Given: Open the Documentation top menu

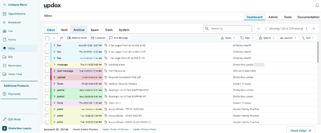Looking at the screenshot, I should (308, 17).
